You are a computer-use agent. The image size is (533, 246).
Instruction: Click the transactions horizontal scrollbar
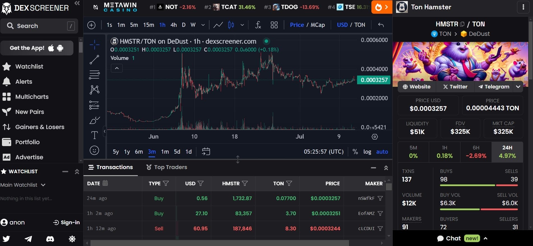pos(219,243)
